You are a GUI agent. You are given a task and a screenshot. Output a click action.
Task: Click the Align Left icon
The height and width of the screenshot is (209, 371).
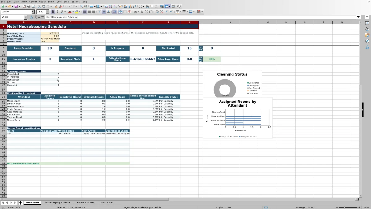pos(85,12)
